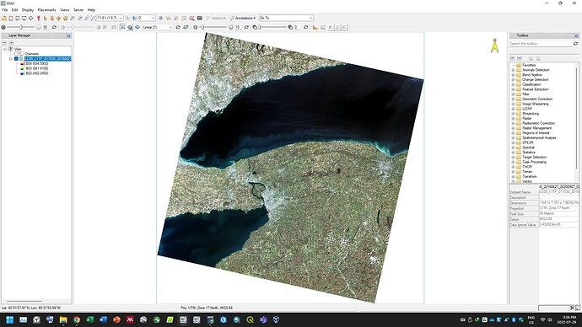Reset sharpen value refresh icon

246,27
